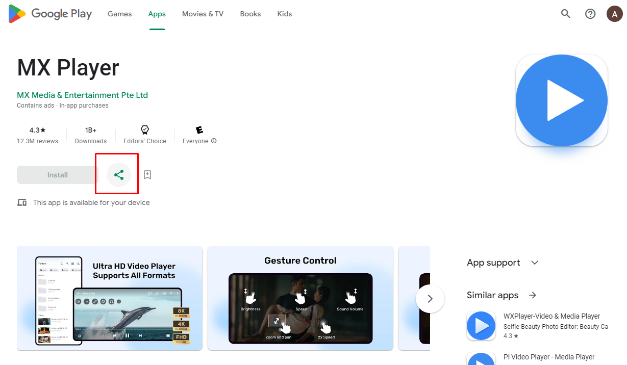627x365 pixels.
Task: Click the account avatar
Action: [614, 14]
